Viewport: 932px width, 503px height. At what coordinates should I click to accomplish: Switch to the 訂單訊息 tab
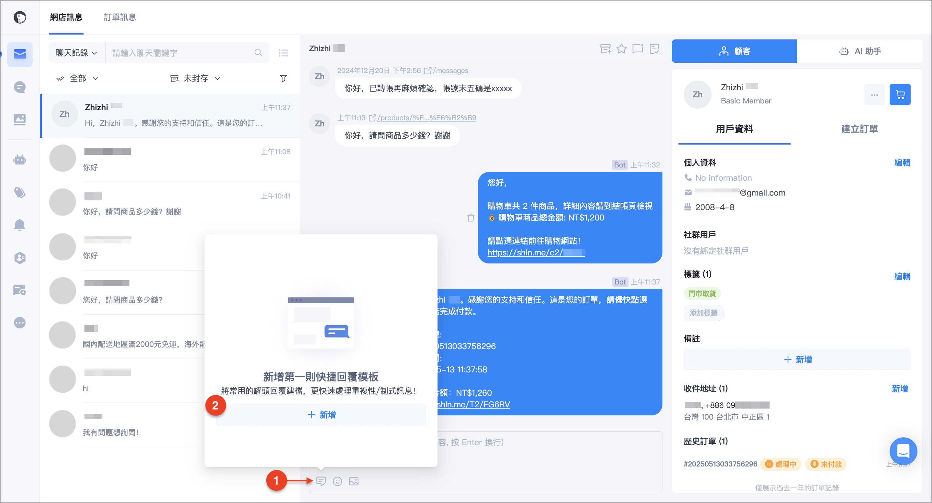pos(120,17)
